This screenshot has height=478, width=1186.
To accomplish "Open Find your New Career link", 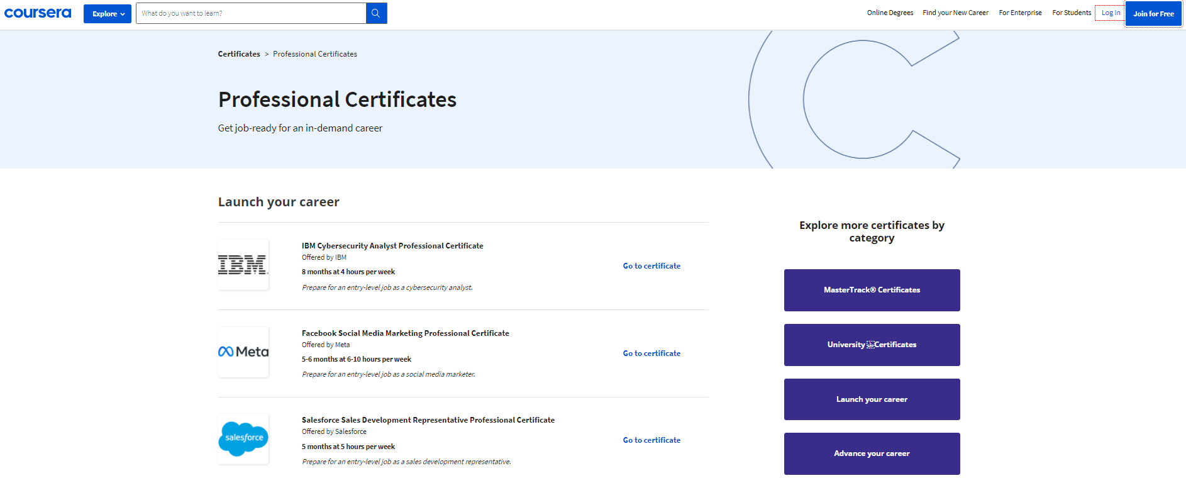I will coord(955,13).
